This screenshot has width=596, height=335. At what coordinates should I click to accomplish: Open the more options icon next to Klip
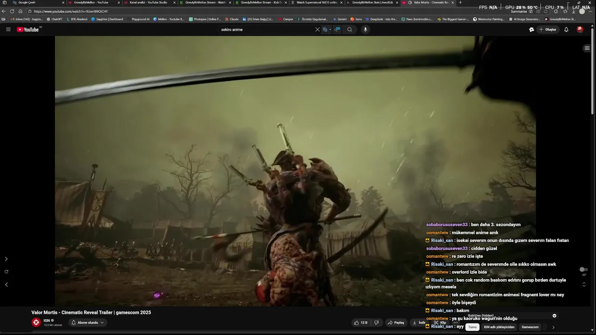(x=456, y=322)
